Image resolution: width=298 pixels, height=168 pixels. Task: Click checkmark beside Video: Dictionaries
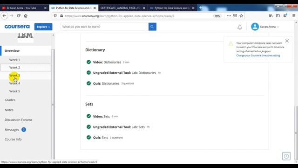pos(88,62)
